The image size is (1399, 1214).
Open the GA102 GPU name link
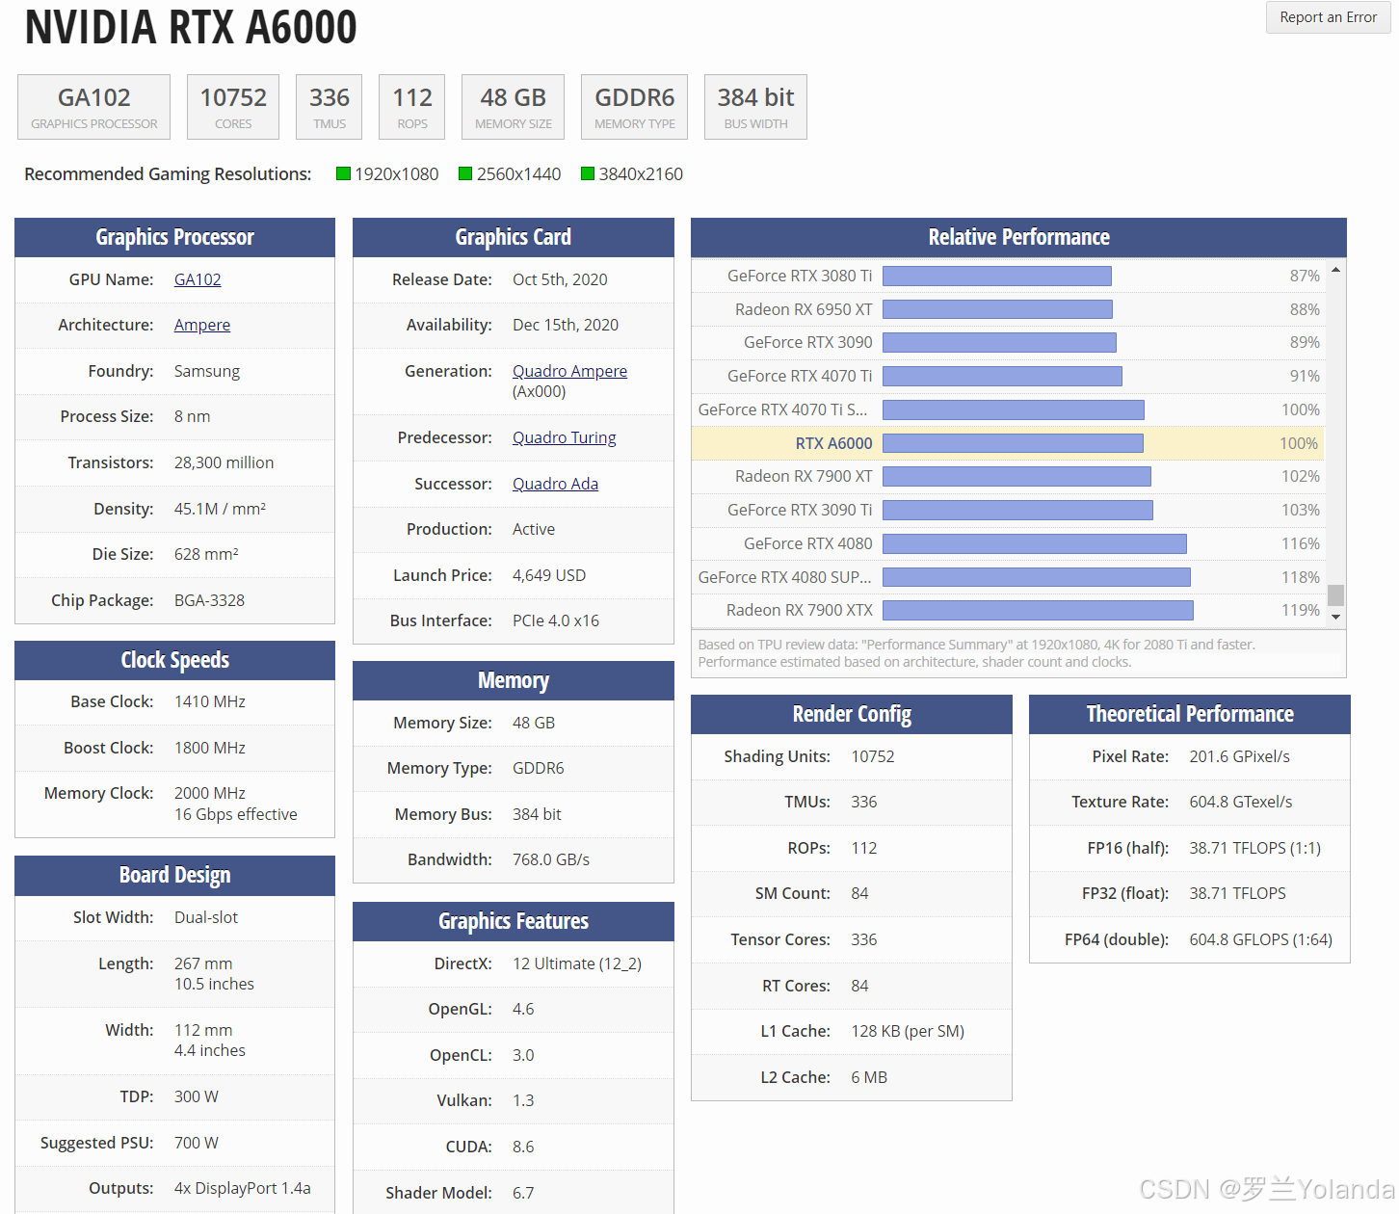198,279
